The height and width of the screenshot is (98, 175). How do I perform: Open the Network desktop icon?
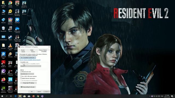(x=3, y=21)
